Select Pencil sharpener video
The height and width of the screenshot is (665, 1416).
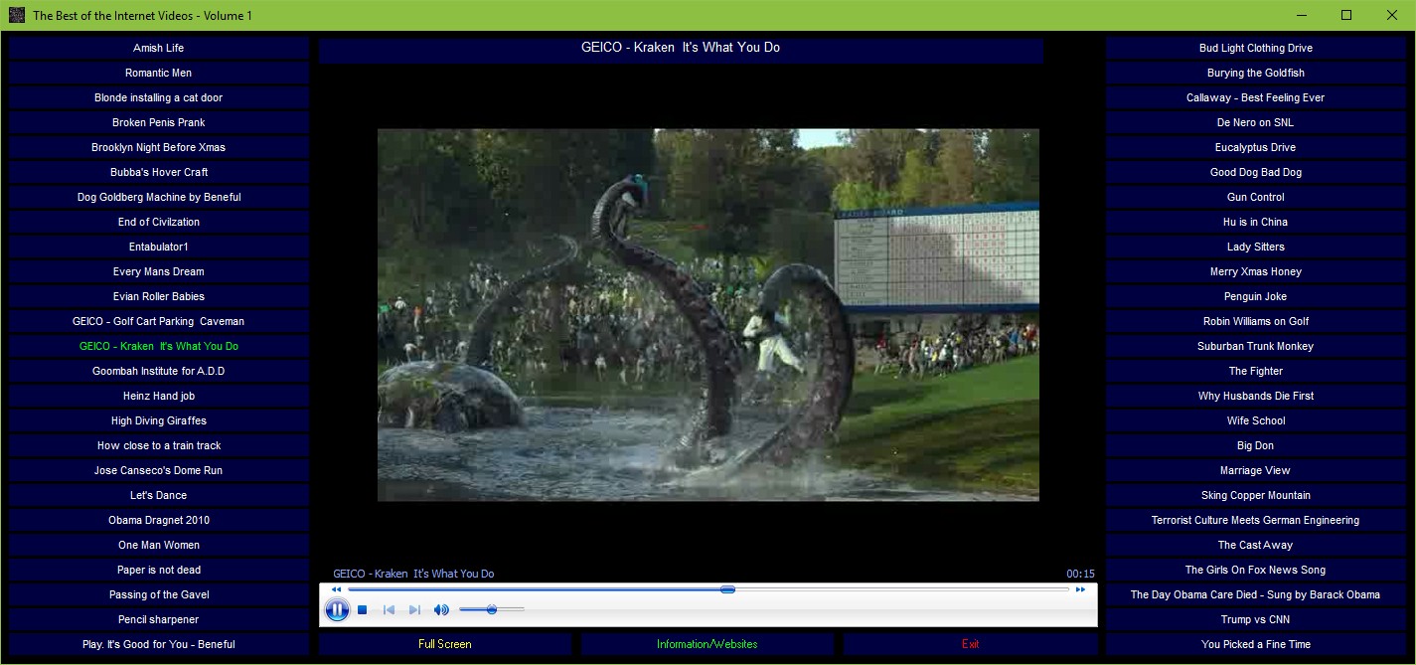159,619
